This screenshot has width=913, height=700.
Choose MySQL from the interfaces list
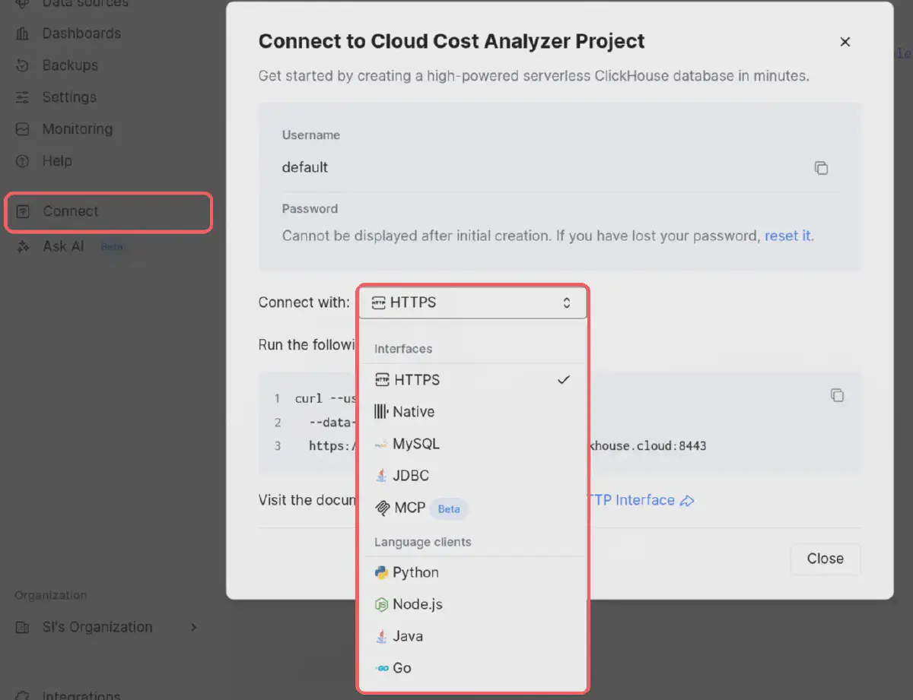472,444
